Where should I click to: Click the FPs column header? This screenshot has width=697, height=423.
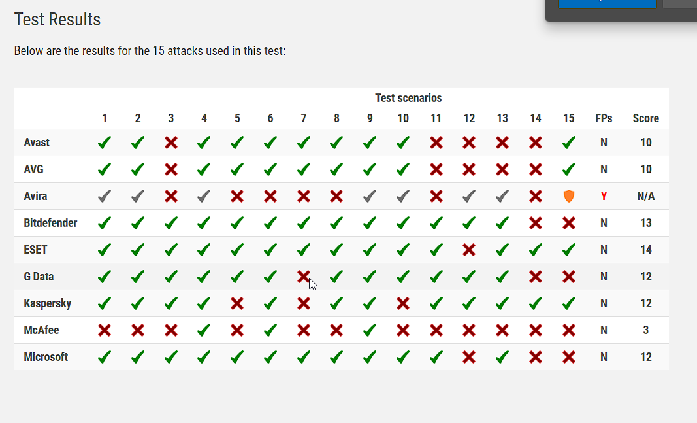coord(604,118)
